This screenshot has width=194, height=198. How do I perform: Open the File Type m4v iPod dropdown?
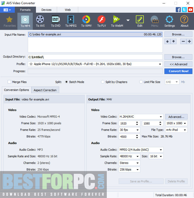click(x=176, y=130)
